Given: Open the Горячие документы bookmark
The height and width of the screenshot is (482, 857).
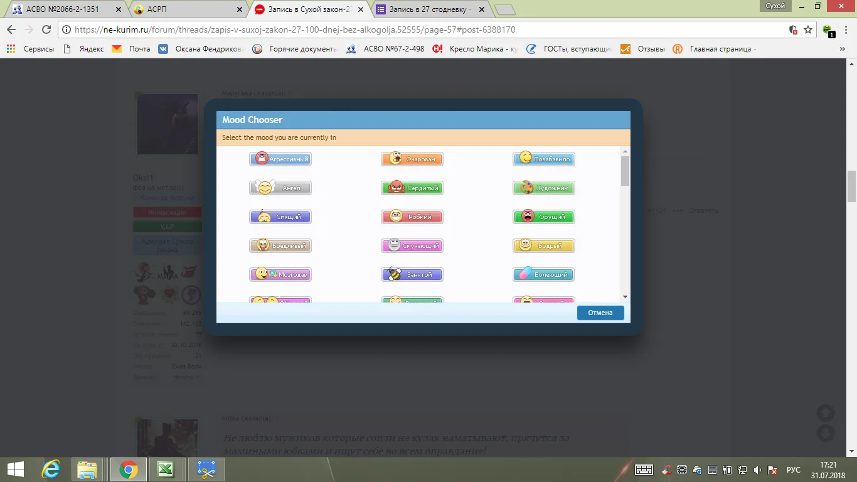Looking at the screenshot, I should 295,49.
